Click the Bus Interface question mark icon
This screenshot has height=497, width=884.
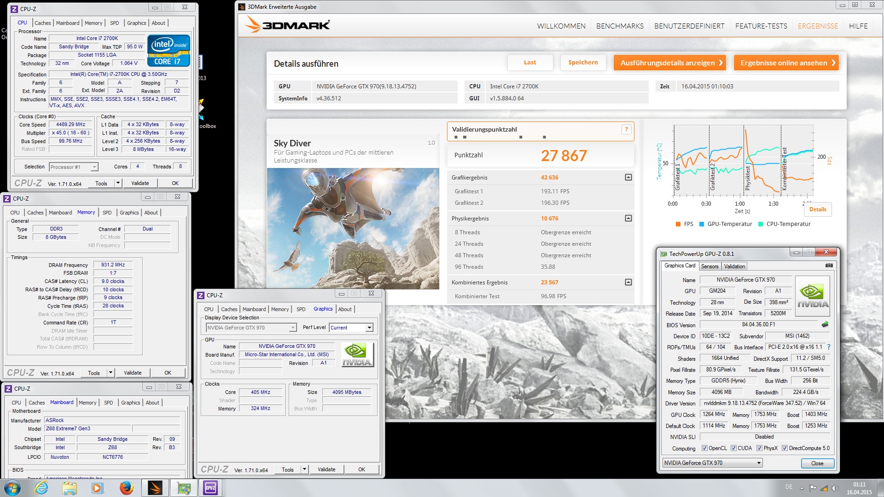click(829, 347)
